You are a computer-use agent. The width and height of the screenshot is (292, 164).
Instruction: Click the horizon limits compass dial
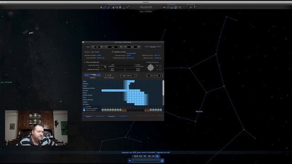pos(151,67)
